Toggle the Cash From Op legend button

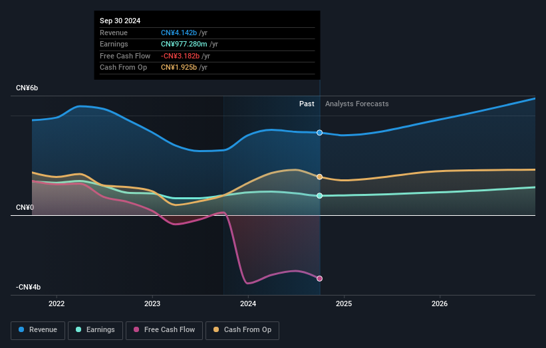click(x=242, y=330)
